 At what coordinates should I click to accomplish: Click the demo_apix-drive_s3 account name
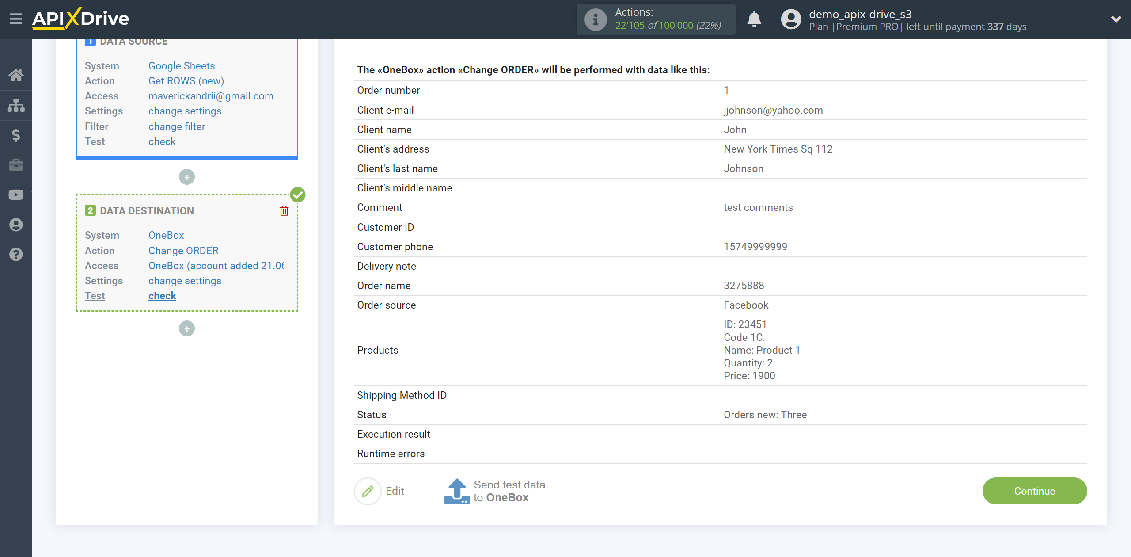coord(860,14)
